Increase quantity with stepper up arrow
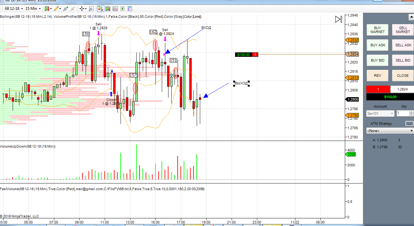Viewport: 414px width, 226px height. pos(411,112)
